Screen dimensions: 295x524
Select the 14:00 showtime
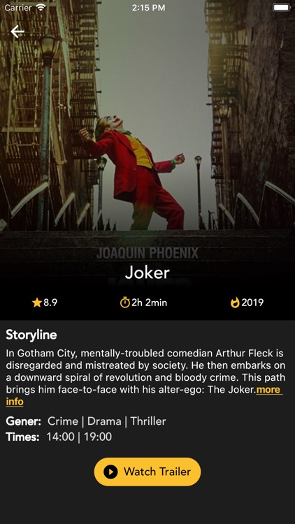pos(61,437)
